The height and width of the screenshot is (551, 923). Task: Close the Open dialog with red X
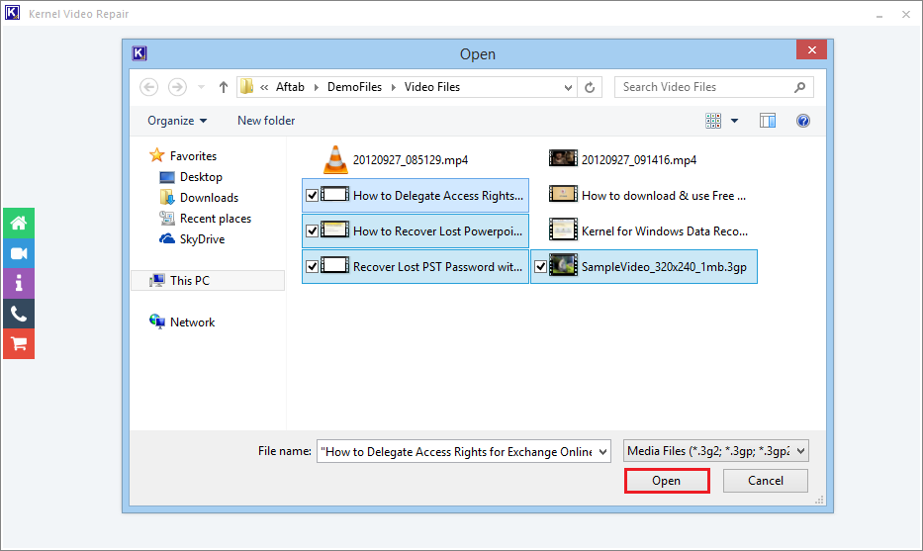(x=812, y=50)
